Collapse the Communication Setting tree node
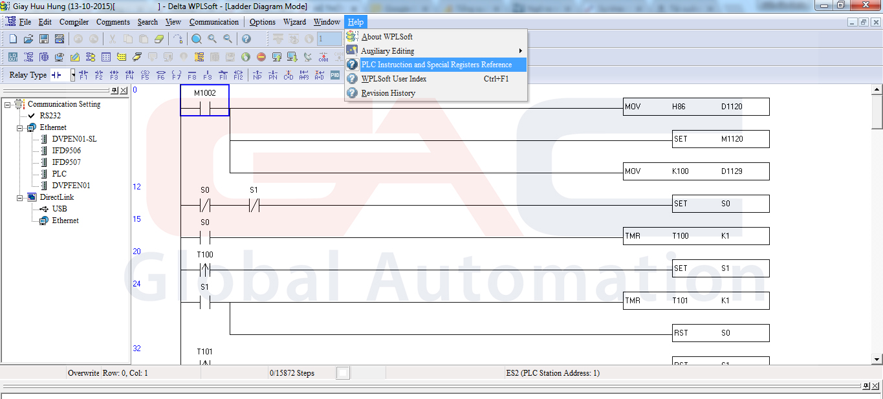The width and height of the screenshot is (883, 399). pyautogui.click(x=8, y=104)
